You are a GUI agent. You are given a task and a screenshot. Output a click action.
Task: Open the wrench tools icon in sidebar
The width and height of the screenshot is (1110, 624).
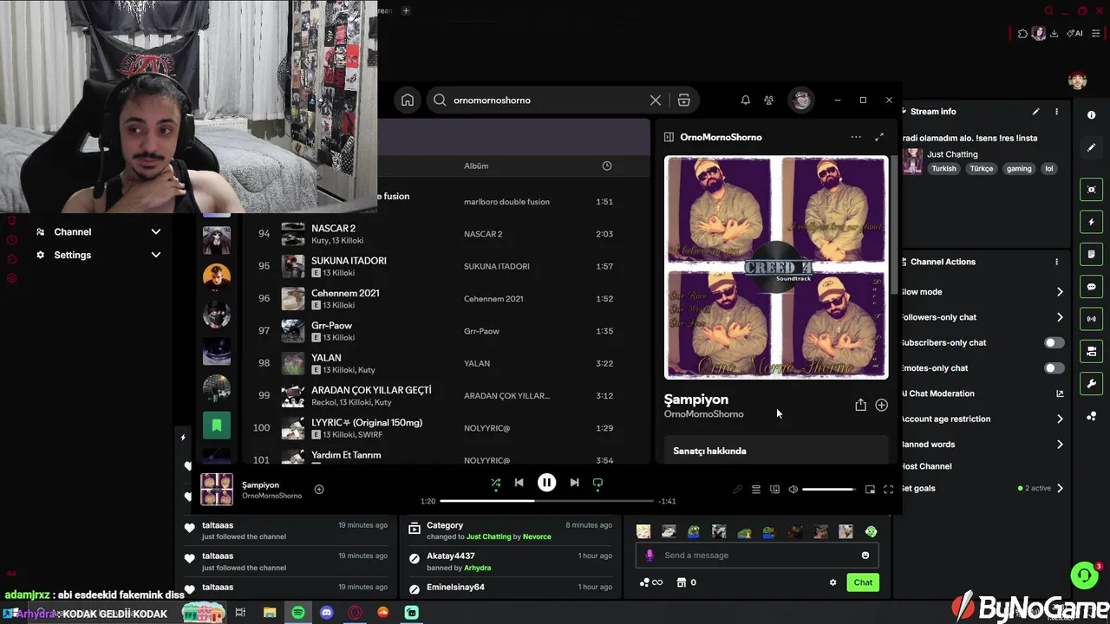(1091, 384)
